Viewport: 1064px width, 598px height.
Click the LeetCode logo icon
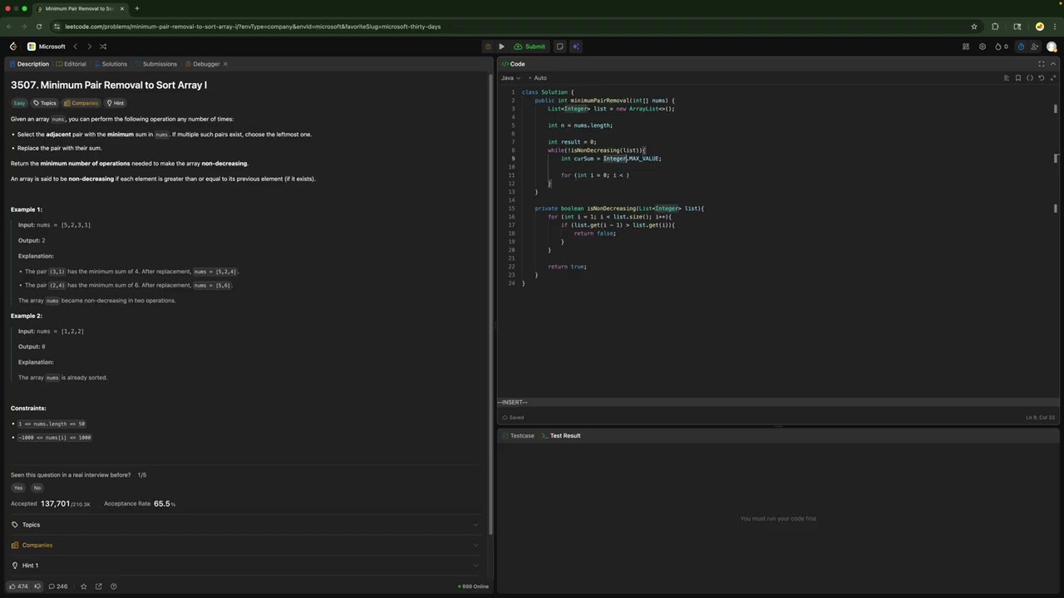tap(12, 47)
